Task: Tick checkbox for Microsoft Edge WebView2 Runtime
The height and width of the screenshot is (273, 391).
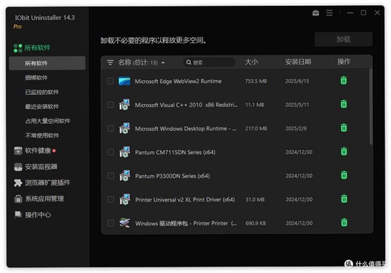Action: [x=110, y=81]
